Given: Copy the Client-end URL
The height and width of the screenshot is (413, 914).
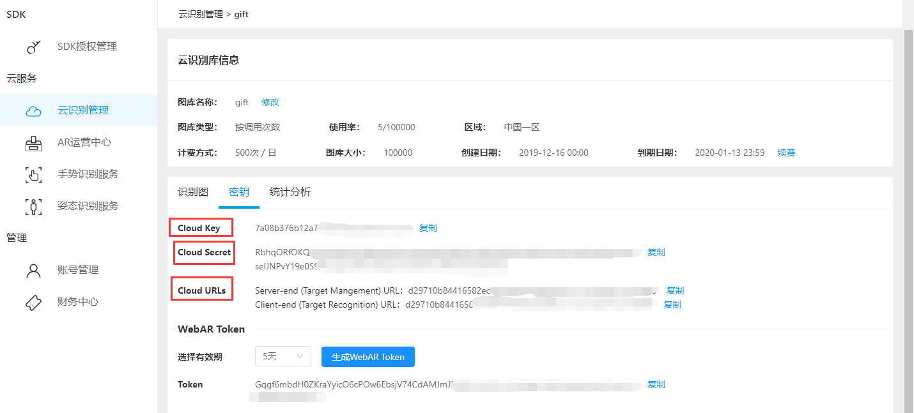Looking at the screenshot, I should [x=672, y=304].
